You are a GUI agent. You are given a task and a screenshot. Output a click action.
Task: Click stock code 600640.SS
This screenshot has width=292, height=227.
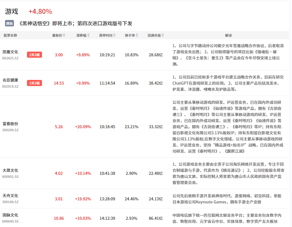10,221
